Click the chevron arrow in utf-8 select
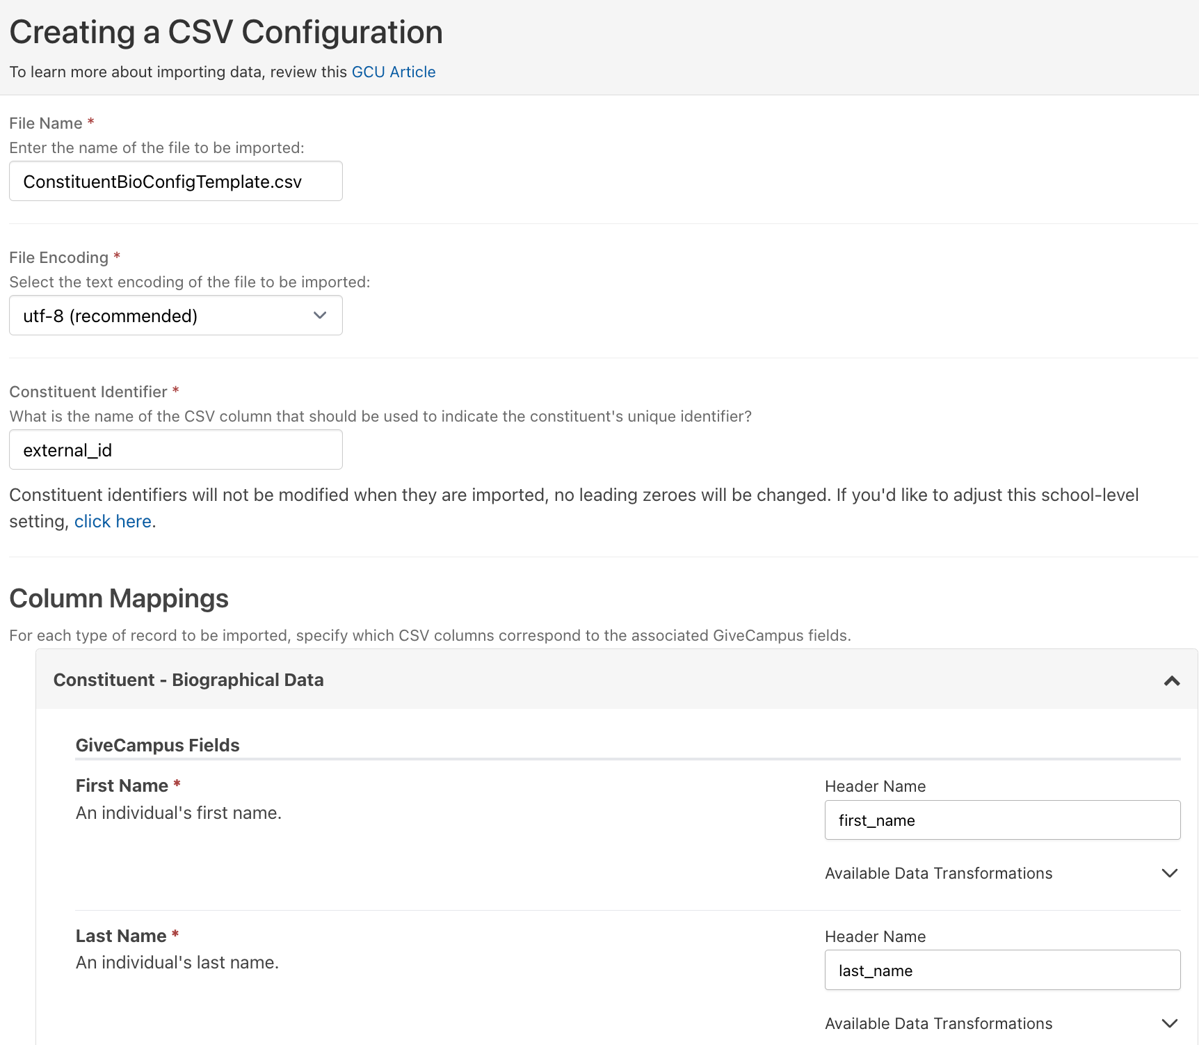 coord(320,316)
